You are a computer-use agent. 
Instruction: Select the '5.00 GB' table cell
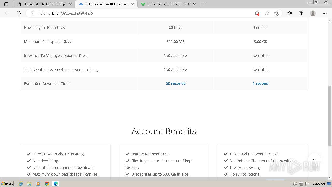(x=260, y=42)
